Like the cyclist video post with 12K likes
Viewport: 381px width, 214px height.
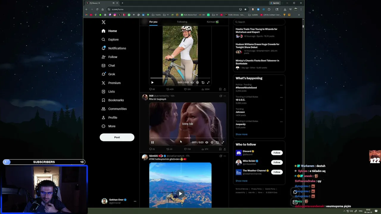187,89
